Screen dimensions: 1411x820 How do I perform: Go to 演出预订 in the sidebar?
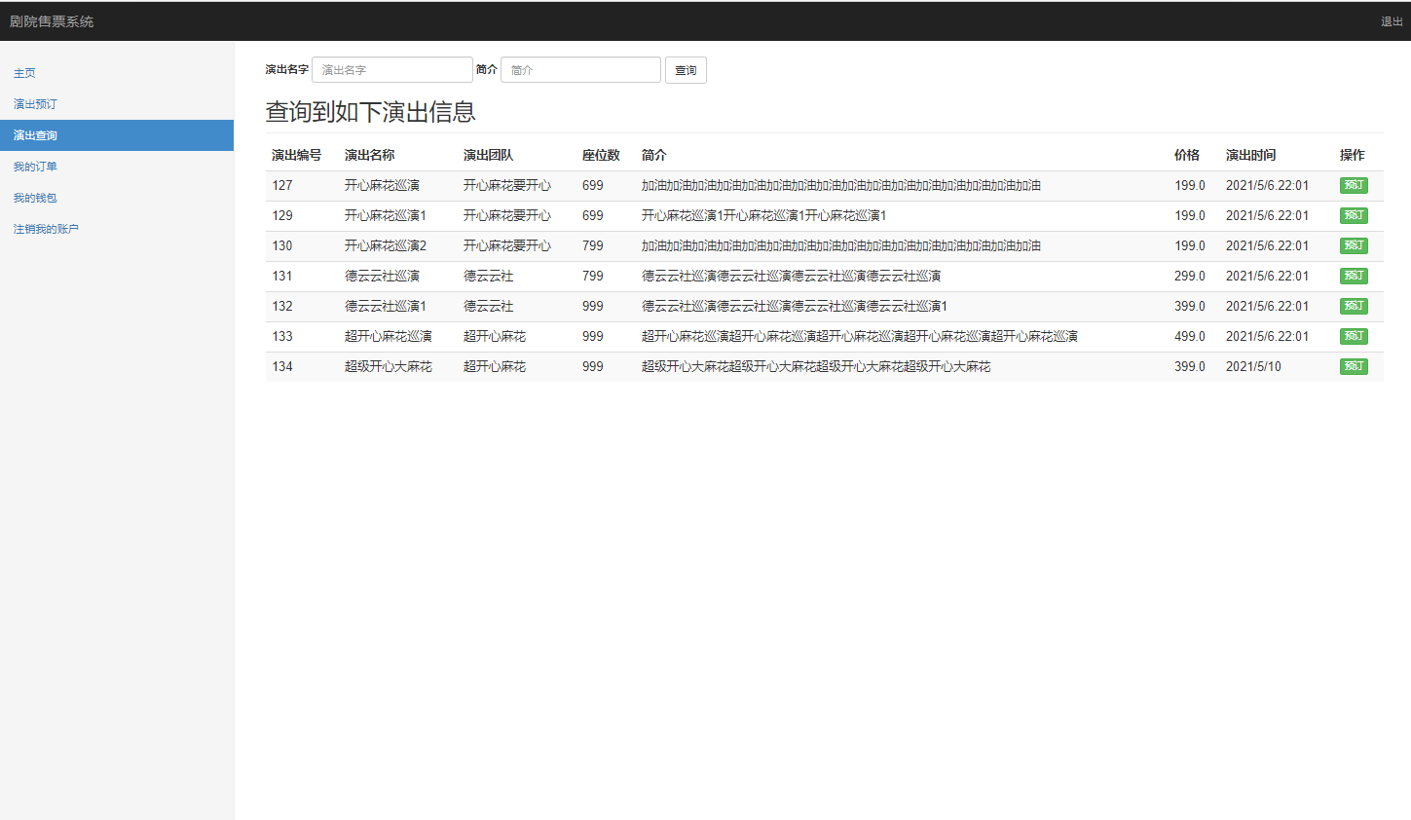(36, 103)
